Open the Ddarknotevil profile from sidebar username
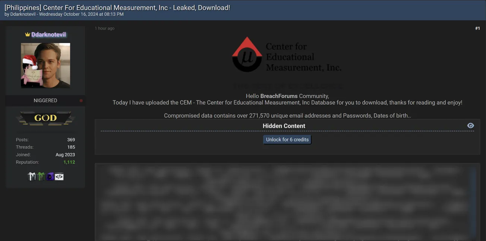 pos(48,34)
